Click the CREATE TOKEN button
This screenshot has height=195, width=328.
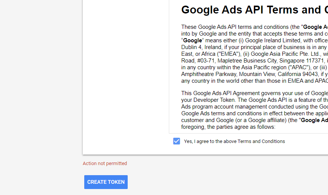pyautogui.click(x=106, y=182)
